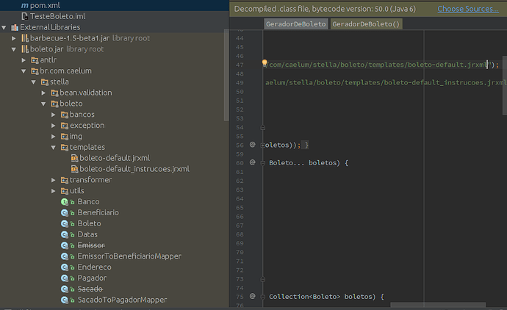Expand the bean.validation package

click(43, 93)
